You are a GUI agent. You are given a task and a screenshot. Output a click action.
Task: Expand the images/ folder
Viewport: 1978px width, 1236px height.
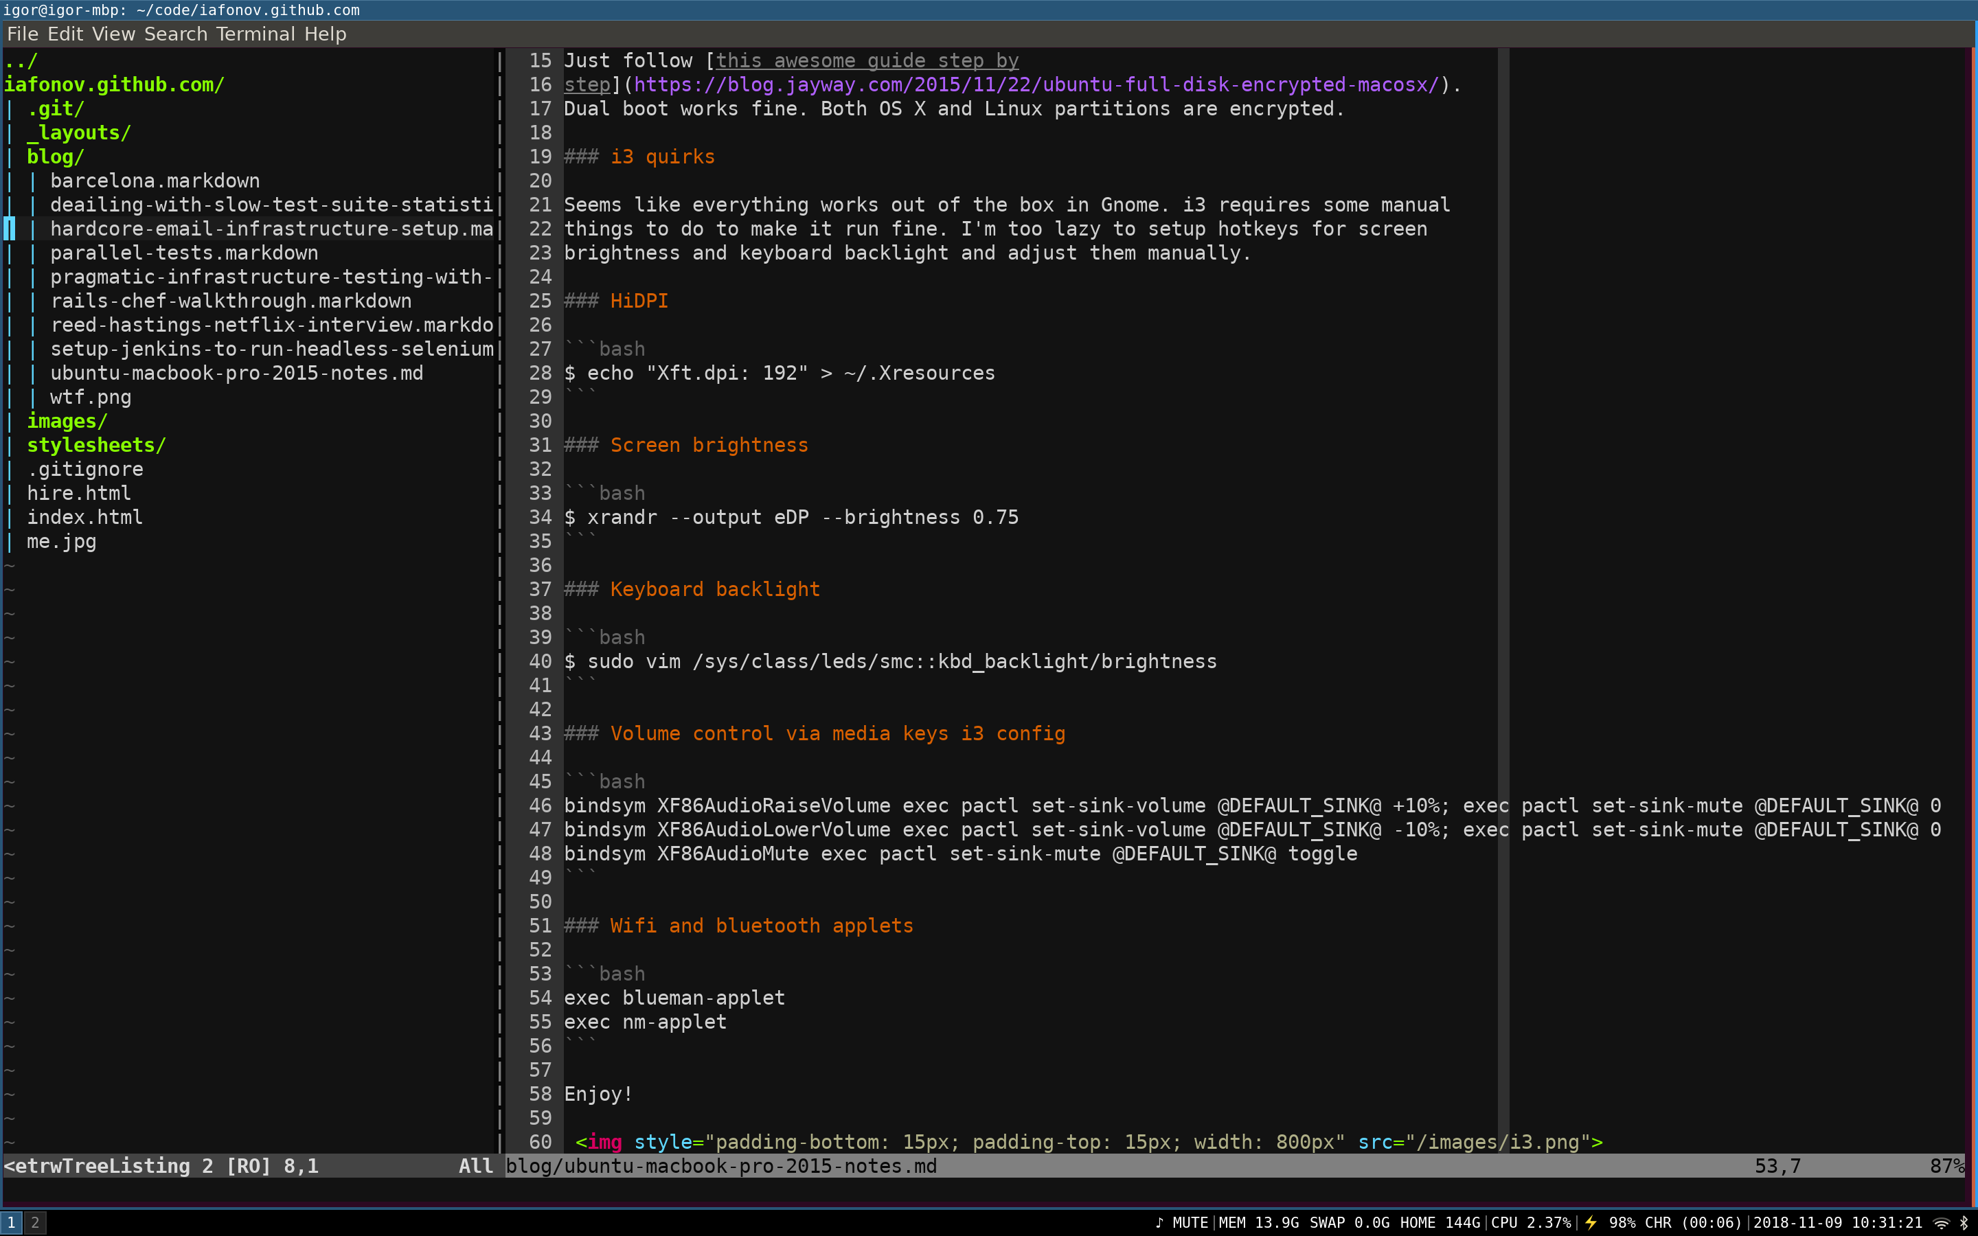tap(67, 421)
